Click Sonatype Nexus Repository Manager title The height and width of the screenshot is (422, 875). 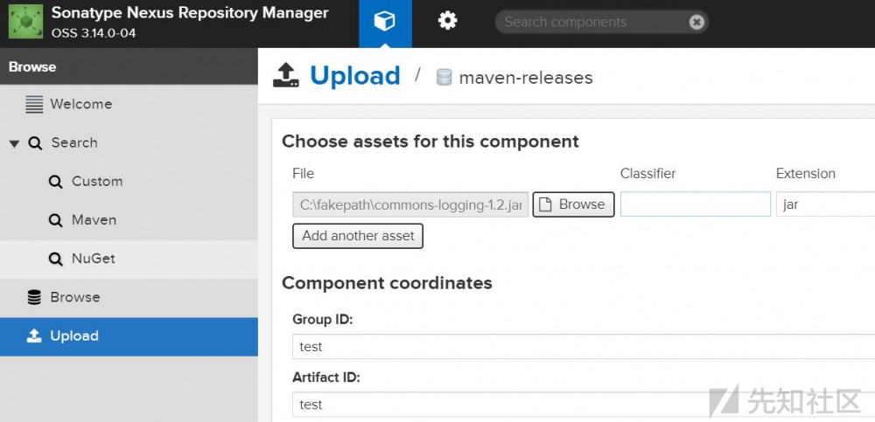tap(190, 13)
